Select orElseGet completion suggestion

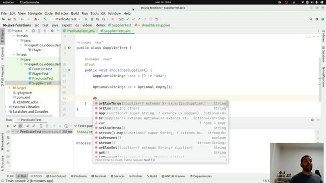(x=160, y=147)
